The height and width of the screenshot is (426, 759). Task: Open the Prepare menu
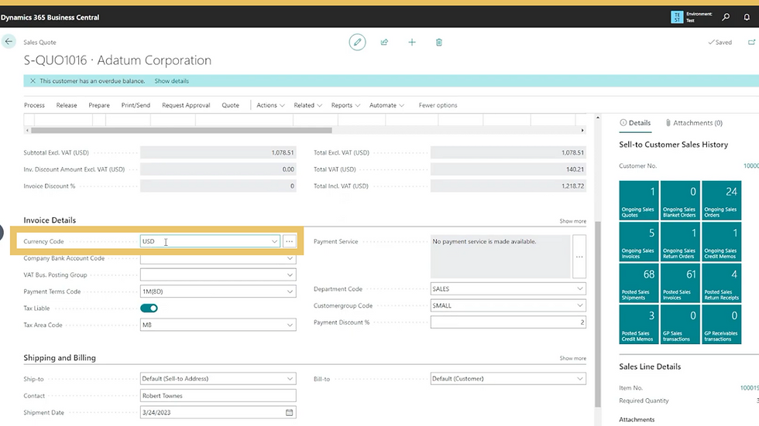99,105
